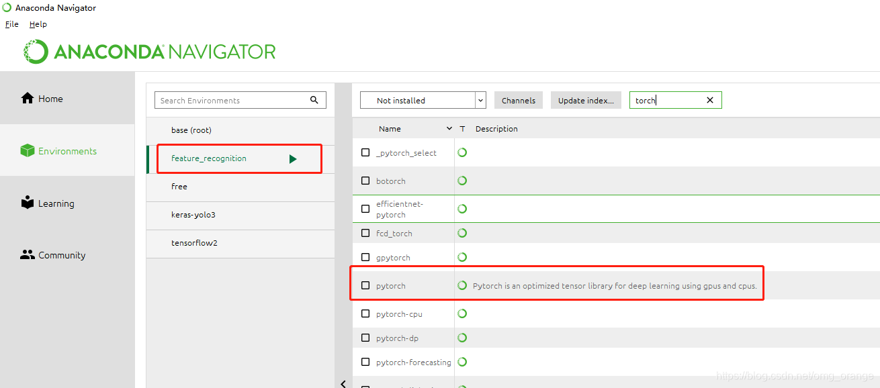
Task: Click status circle icon for fcd_torch
Action: tap(462, 233)
